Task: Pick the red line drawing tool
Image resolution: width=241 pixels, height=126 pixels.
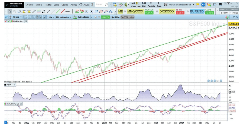Action: click(x=63, y=11)
